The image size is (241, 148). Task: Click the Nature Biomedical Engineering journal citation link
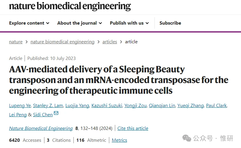pos(41,128)
